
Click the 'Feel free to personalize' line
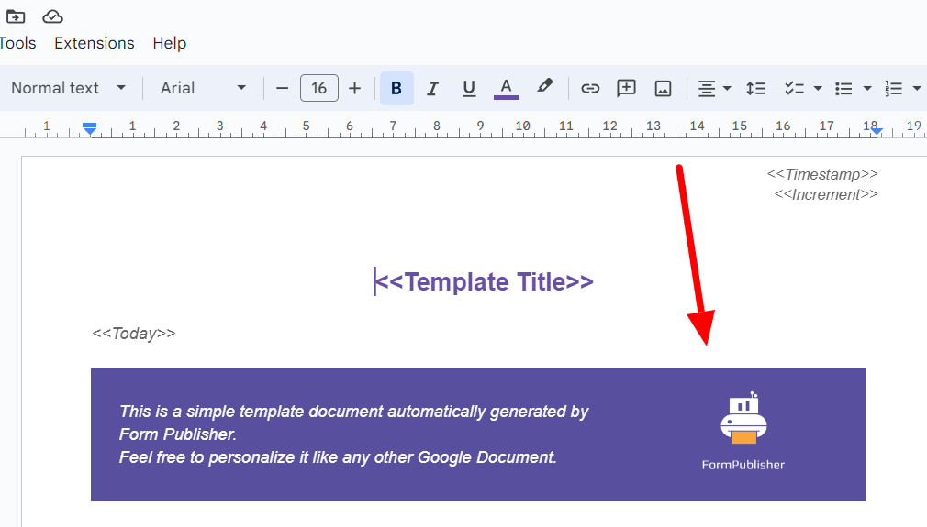[x=338, y=457]
